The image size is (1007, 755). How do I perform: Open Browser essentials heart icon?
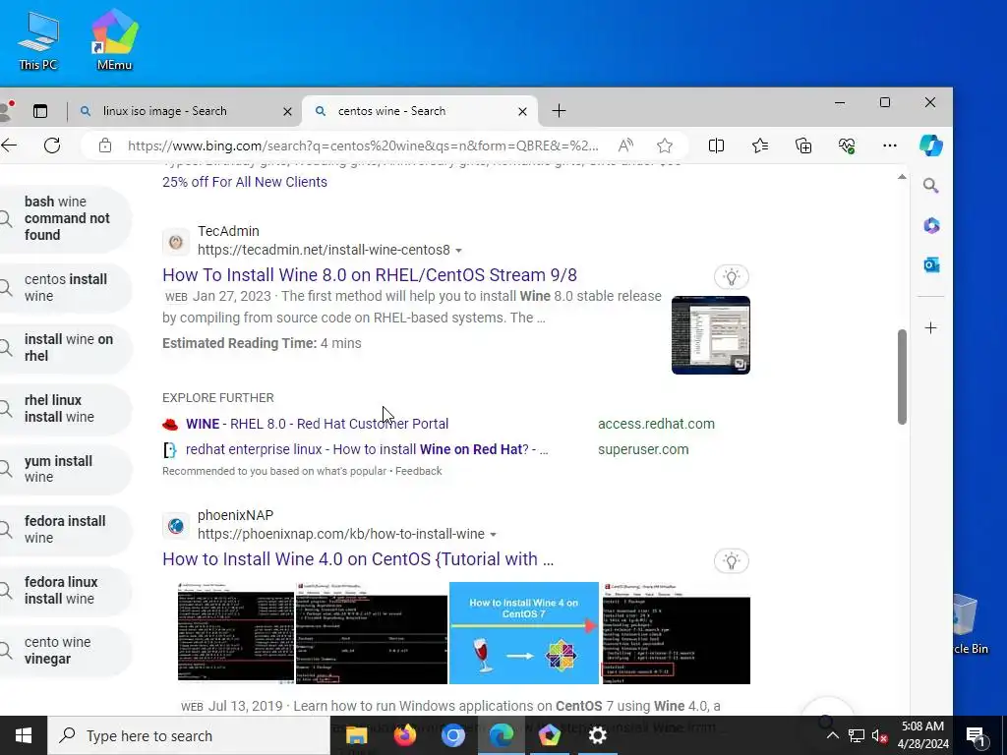[x=847, y=145]
